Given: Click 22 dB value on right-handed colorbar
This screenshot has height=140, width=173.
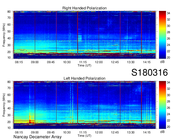Looking at the screenshot, I should [168, 51].
